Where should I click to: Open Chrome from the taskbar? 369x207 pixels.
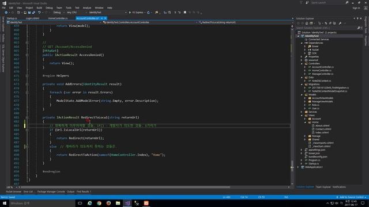[x=99, y=203]
